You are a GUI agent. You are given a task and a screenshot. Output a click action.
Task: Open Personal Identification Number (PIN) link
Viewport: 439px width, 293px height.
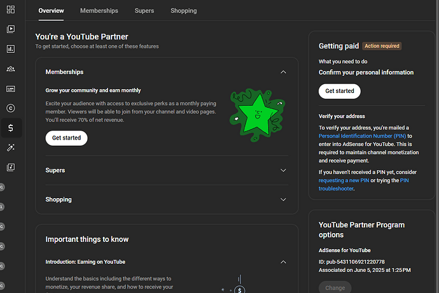pos(363,136)
